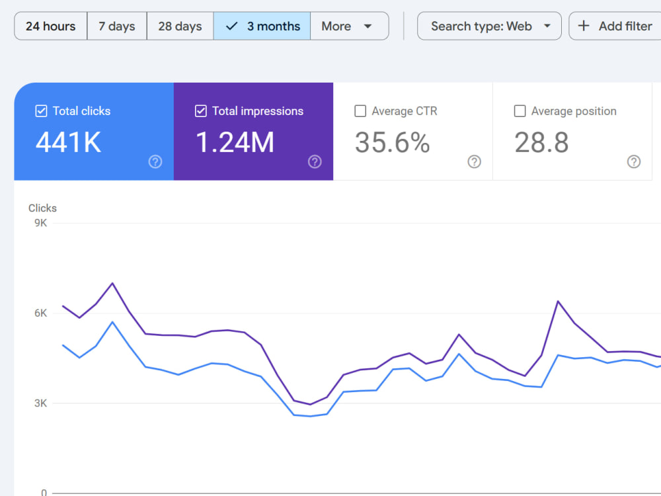661x496 pixels.
Task: Click the 35.6% average CTR value
Action: pos(393,142)
